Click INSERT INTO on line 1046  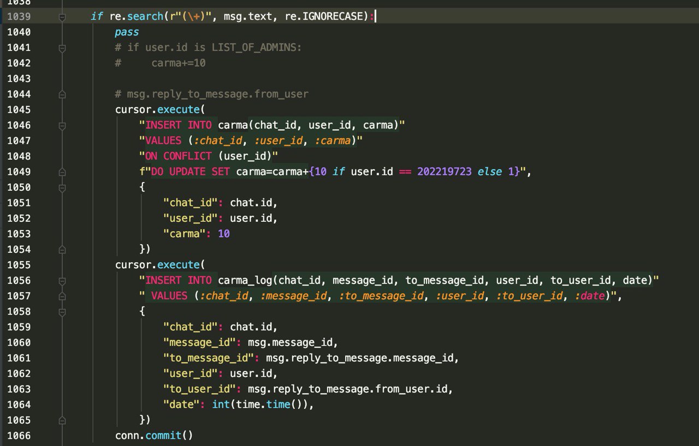tap(179, 125)
